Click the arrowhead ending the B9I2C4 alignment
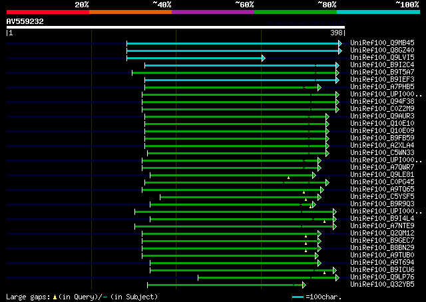Image resolution: width=426 pixels, height=302 pixels. tap(337, 65)
